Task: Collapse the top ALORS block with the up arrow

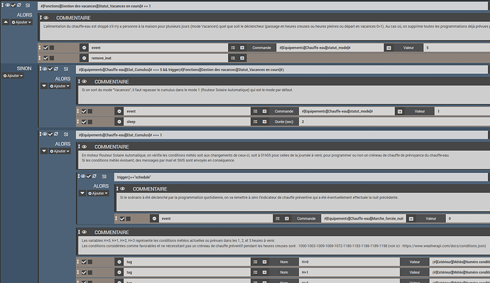Action: pyautogui.click(x=6, y=22)
